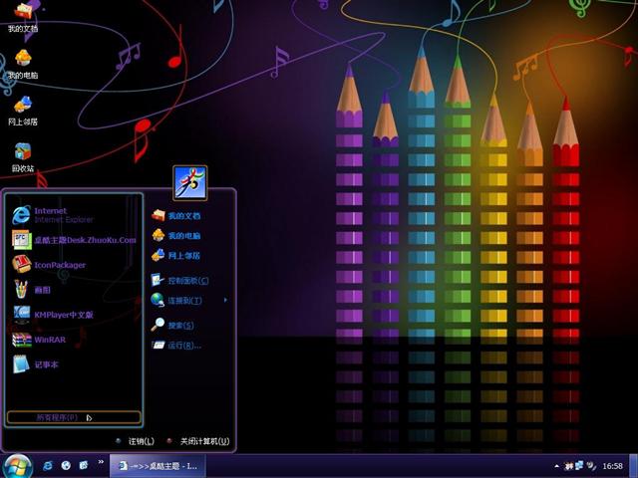Select 运行(R)... Run menu entry

tap(183, 346)
